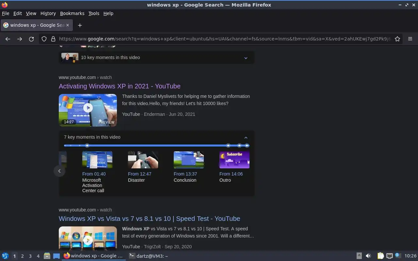The height and width of the screenshot is (261, 418).
Task: Close the windows xp Google Search tab
Action: pyautogui.click(x=68, y=25)
